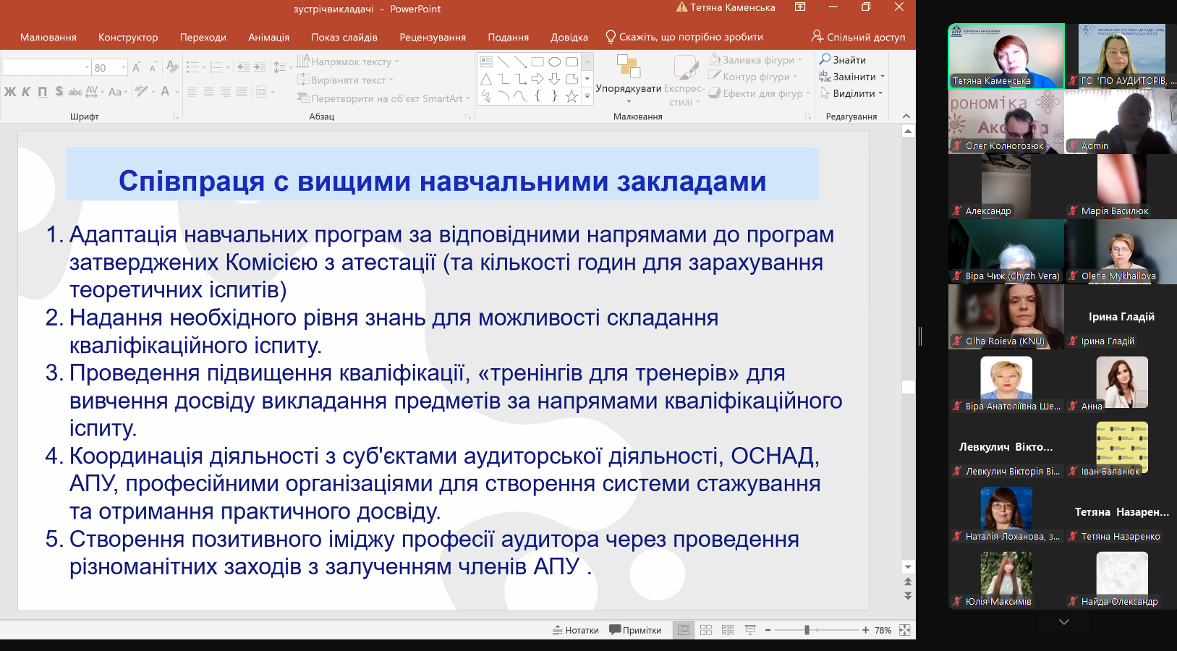Image resolution: width=1177 pixels, height=651 pixels.
Task: Align text right in paragraph group
Action: point(225,92)
